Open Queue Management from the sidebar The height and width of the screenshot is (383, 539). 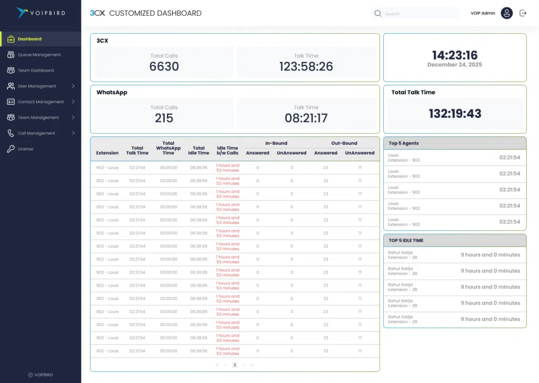[x=39, y=55]
